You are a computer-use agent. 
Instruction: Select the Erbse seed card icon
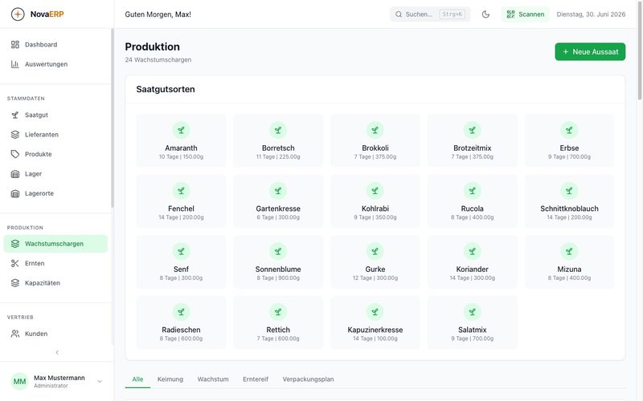click(x=569, y=130)
